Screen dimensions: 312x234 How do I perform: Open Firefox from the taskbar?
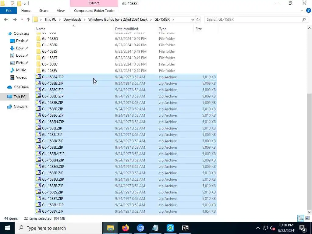click(x=125, y=228)
